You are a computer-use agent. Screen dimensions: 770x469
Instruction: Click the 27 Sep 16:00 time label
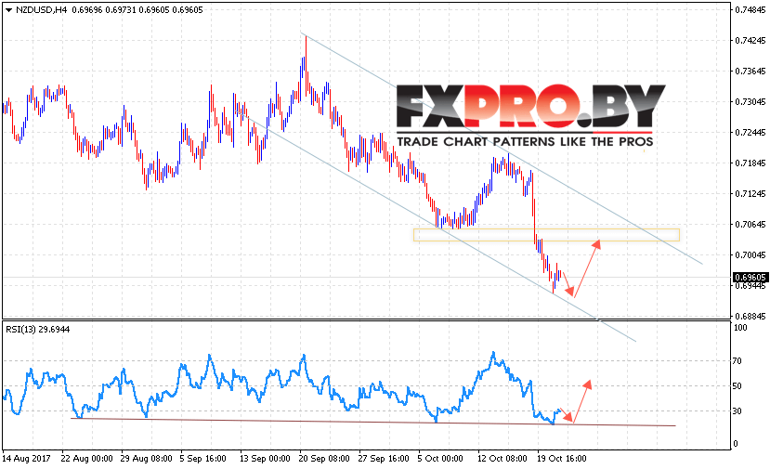[384, 459]
